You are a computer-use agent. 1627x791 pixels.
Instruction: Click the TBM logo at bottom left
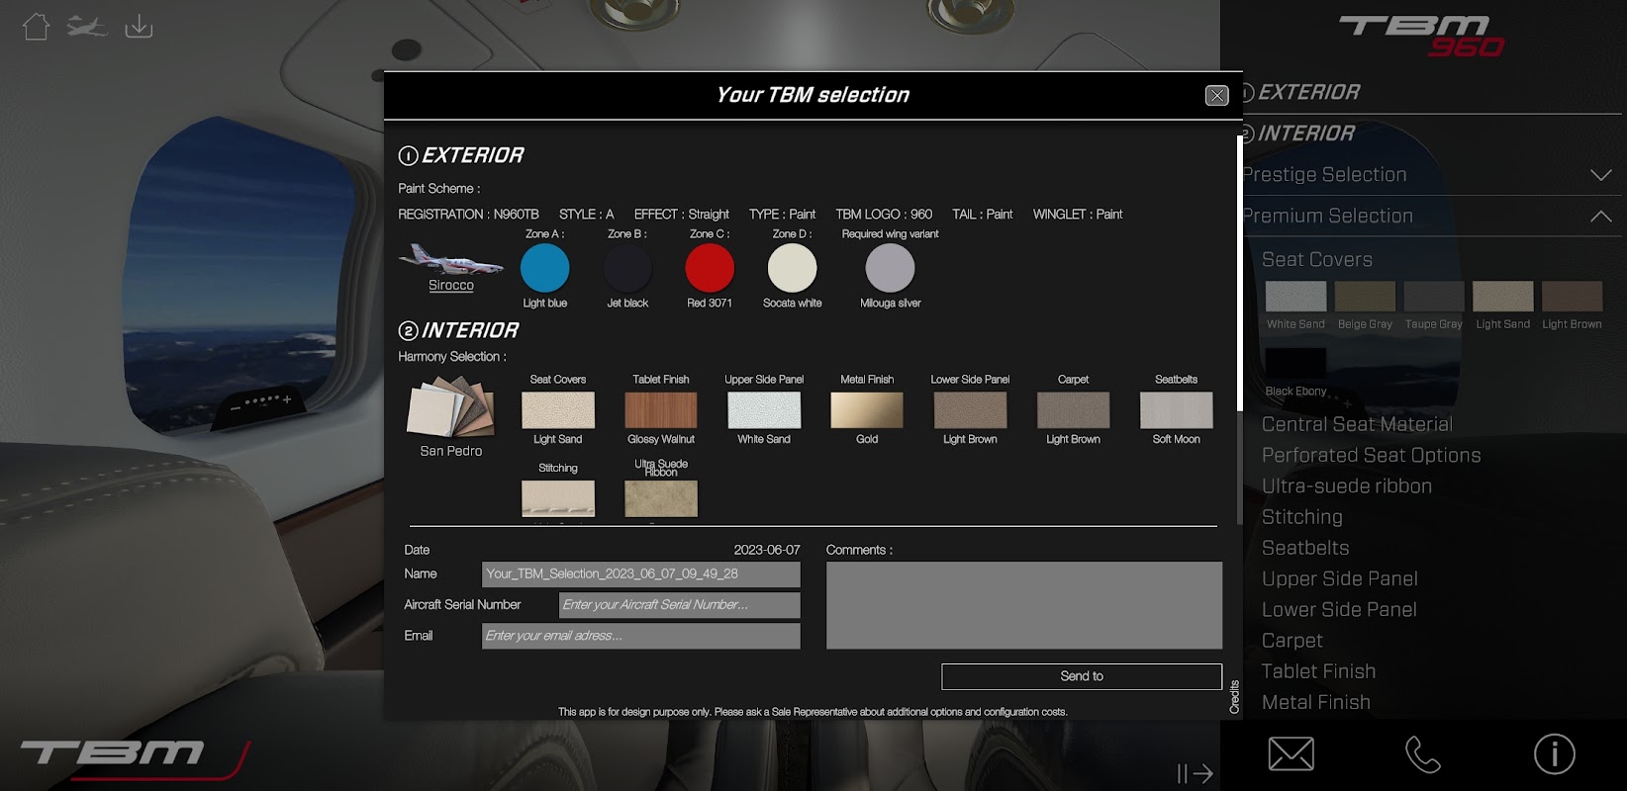(135, 758)
